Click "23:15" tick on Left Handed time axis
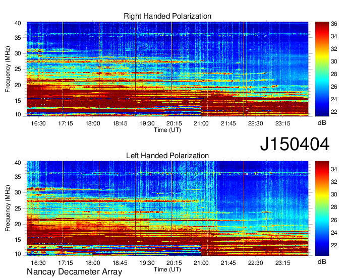 click(x=282, y=262)
